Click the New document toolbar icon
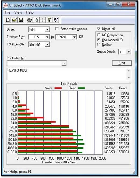The width and height of the screenshot is (140, 178). pos(8,20)
